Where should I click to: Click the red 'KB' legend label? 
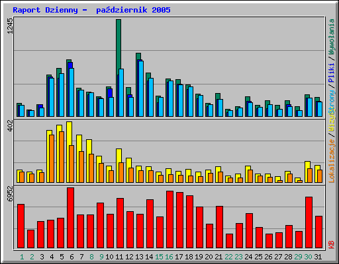coord(331,245)
